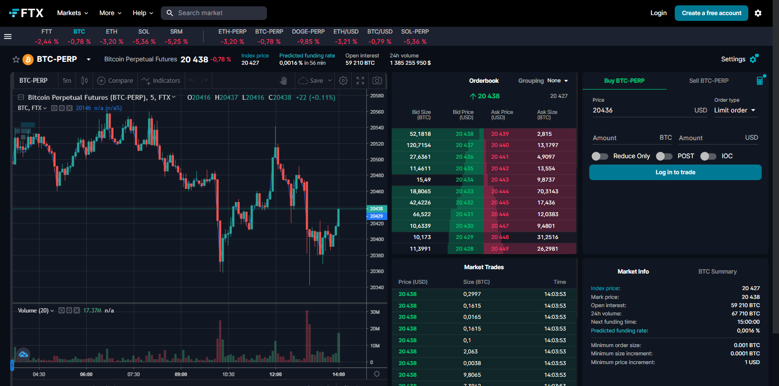This screenshot has height=386, width=779.
Task: Open Indicators in chart toolbar
Action: [x=161, y=81]
